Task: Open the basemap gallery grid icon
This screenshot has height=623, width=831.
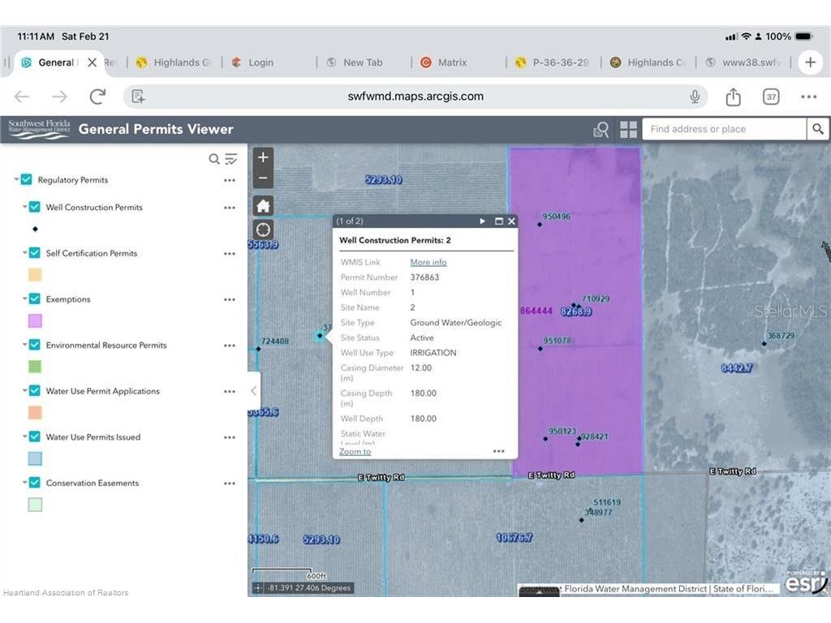Action: (x=629, y=129)
